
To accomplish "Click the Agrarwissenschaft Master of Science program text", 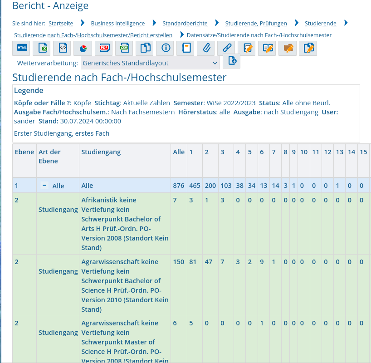I will tap(125, 341).
